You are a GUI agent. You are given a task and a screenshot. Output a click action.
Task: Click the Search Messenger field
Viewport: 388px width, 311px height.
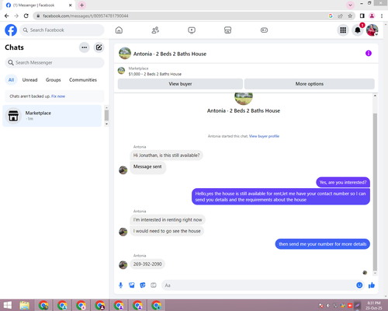54,62
